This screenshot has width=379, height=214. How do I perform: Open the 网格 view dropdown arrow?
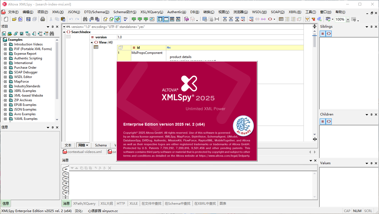87,145
